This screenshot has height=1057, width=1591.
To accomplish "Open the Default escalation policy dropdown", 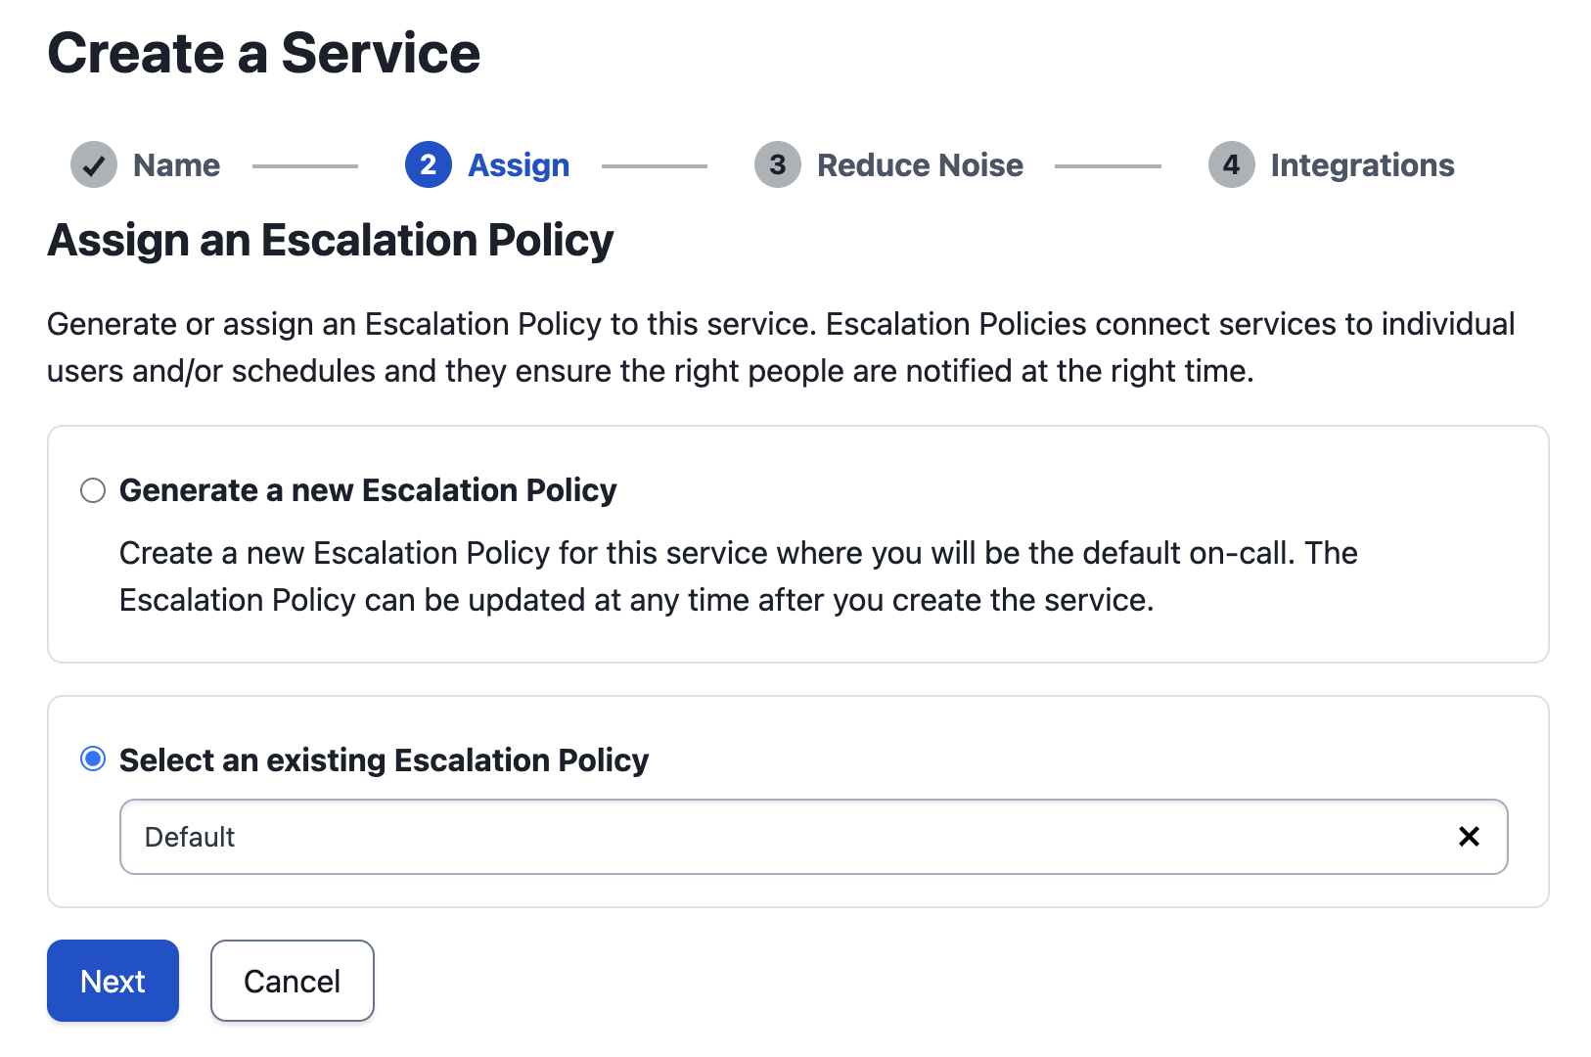I will click(813, 837).
